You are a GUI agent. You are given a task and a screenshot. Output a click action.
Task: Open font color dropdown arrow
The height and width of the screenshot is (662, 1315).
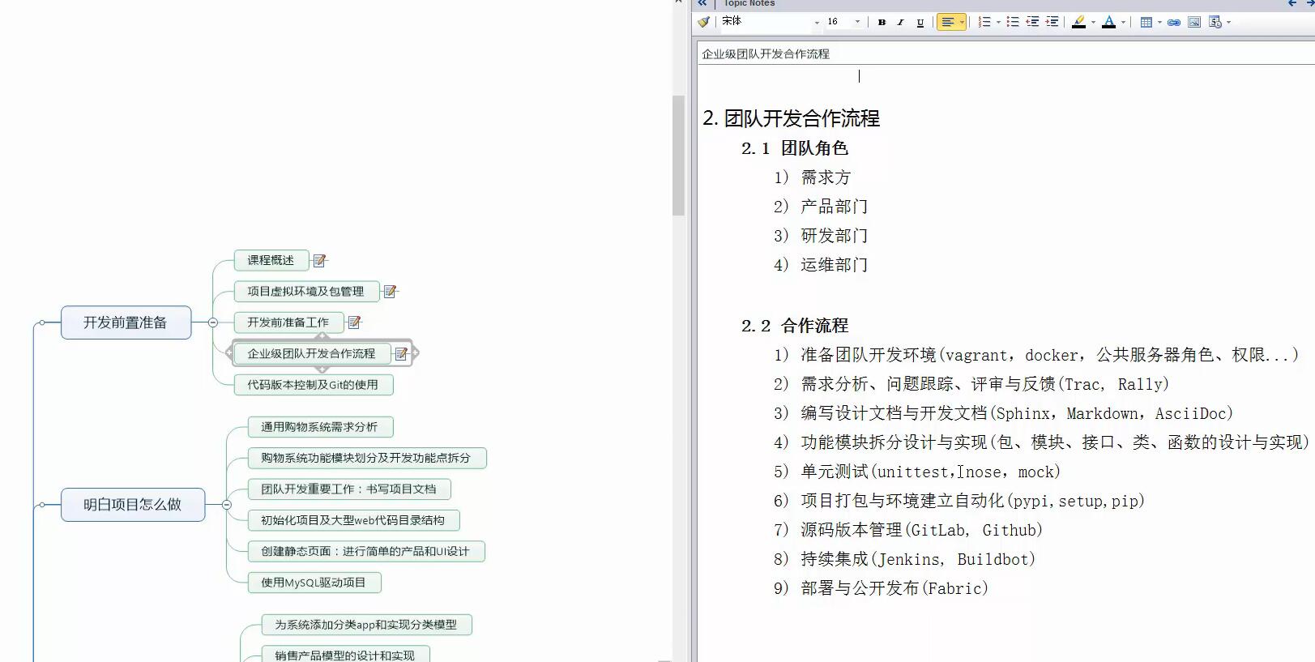tap(1123, 23)
